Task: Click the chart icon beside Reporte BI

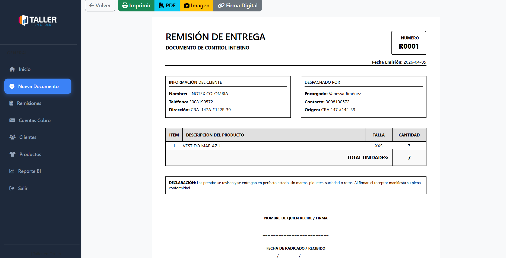Action: tap(12, 171)
